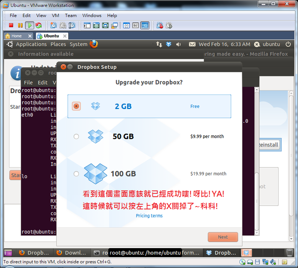Viewport: 298px width, 268px height.
Task: Click the record icon with red dot
Action: [x=159, y=25]
